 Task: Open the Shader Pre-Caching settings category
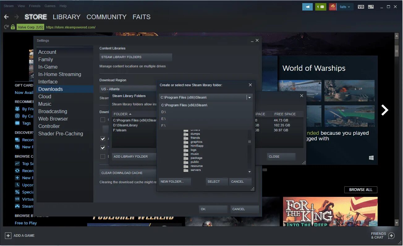coord(65,134)
